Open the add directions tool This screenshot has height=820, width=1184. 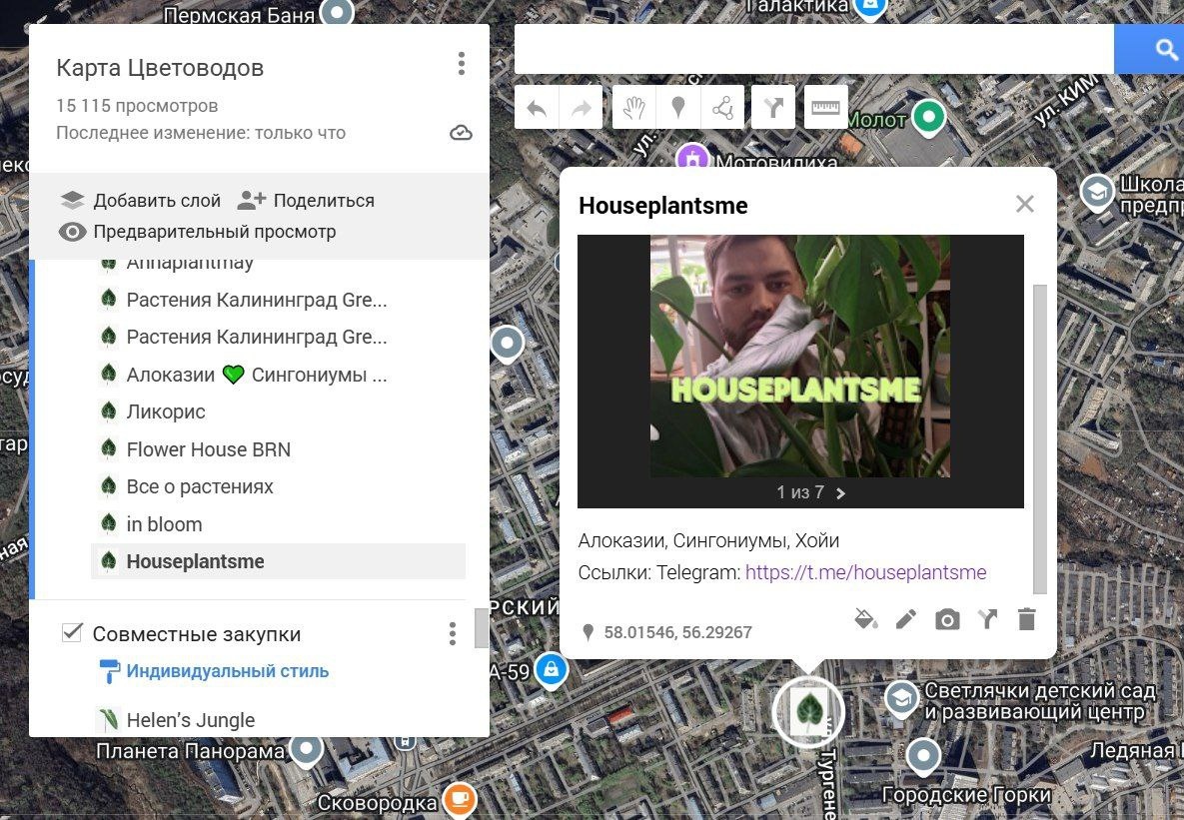tap(773, 108)
